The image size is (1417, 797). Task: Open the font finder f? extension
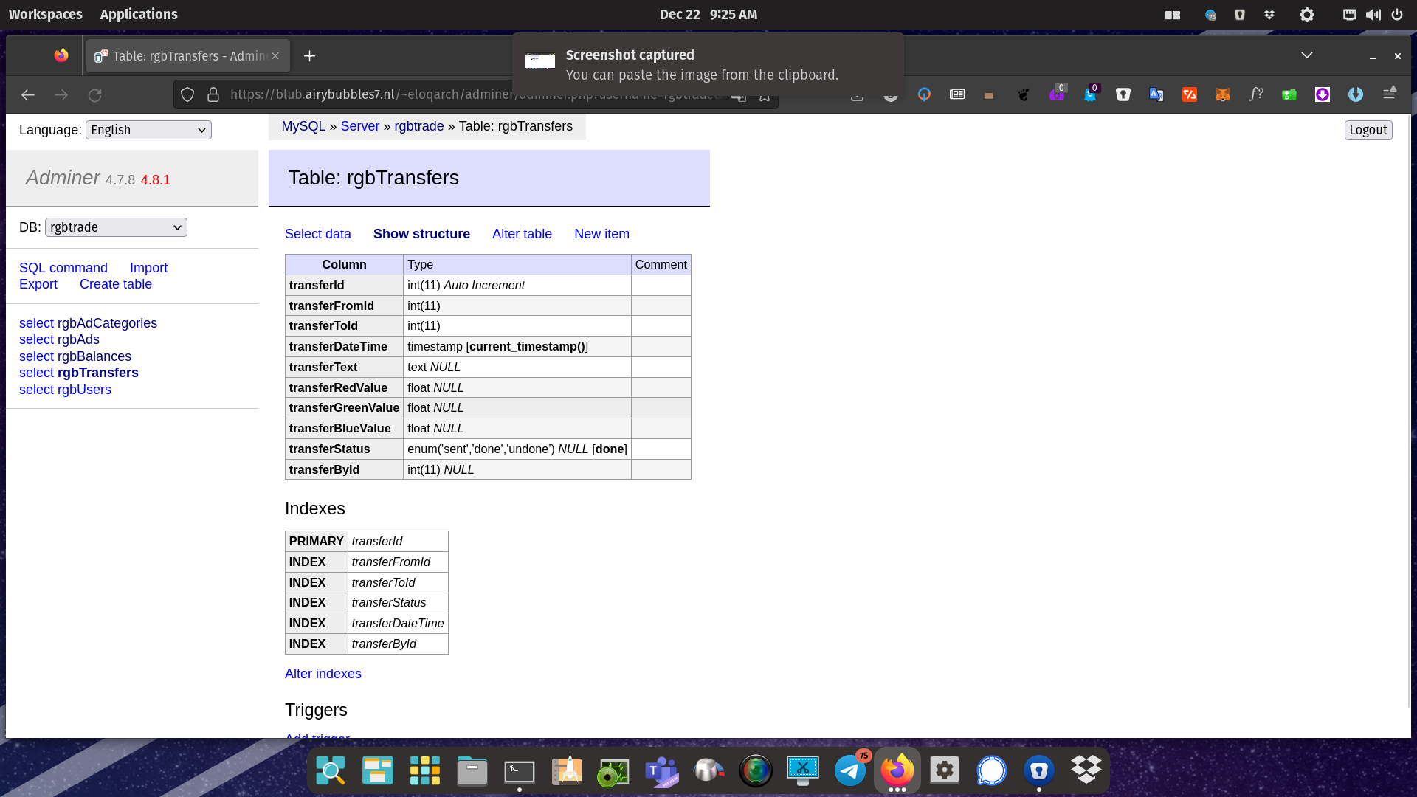(1256, 94)
